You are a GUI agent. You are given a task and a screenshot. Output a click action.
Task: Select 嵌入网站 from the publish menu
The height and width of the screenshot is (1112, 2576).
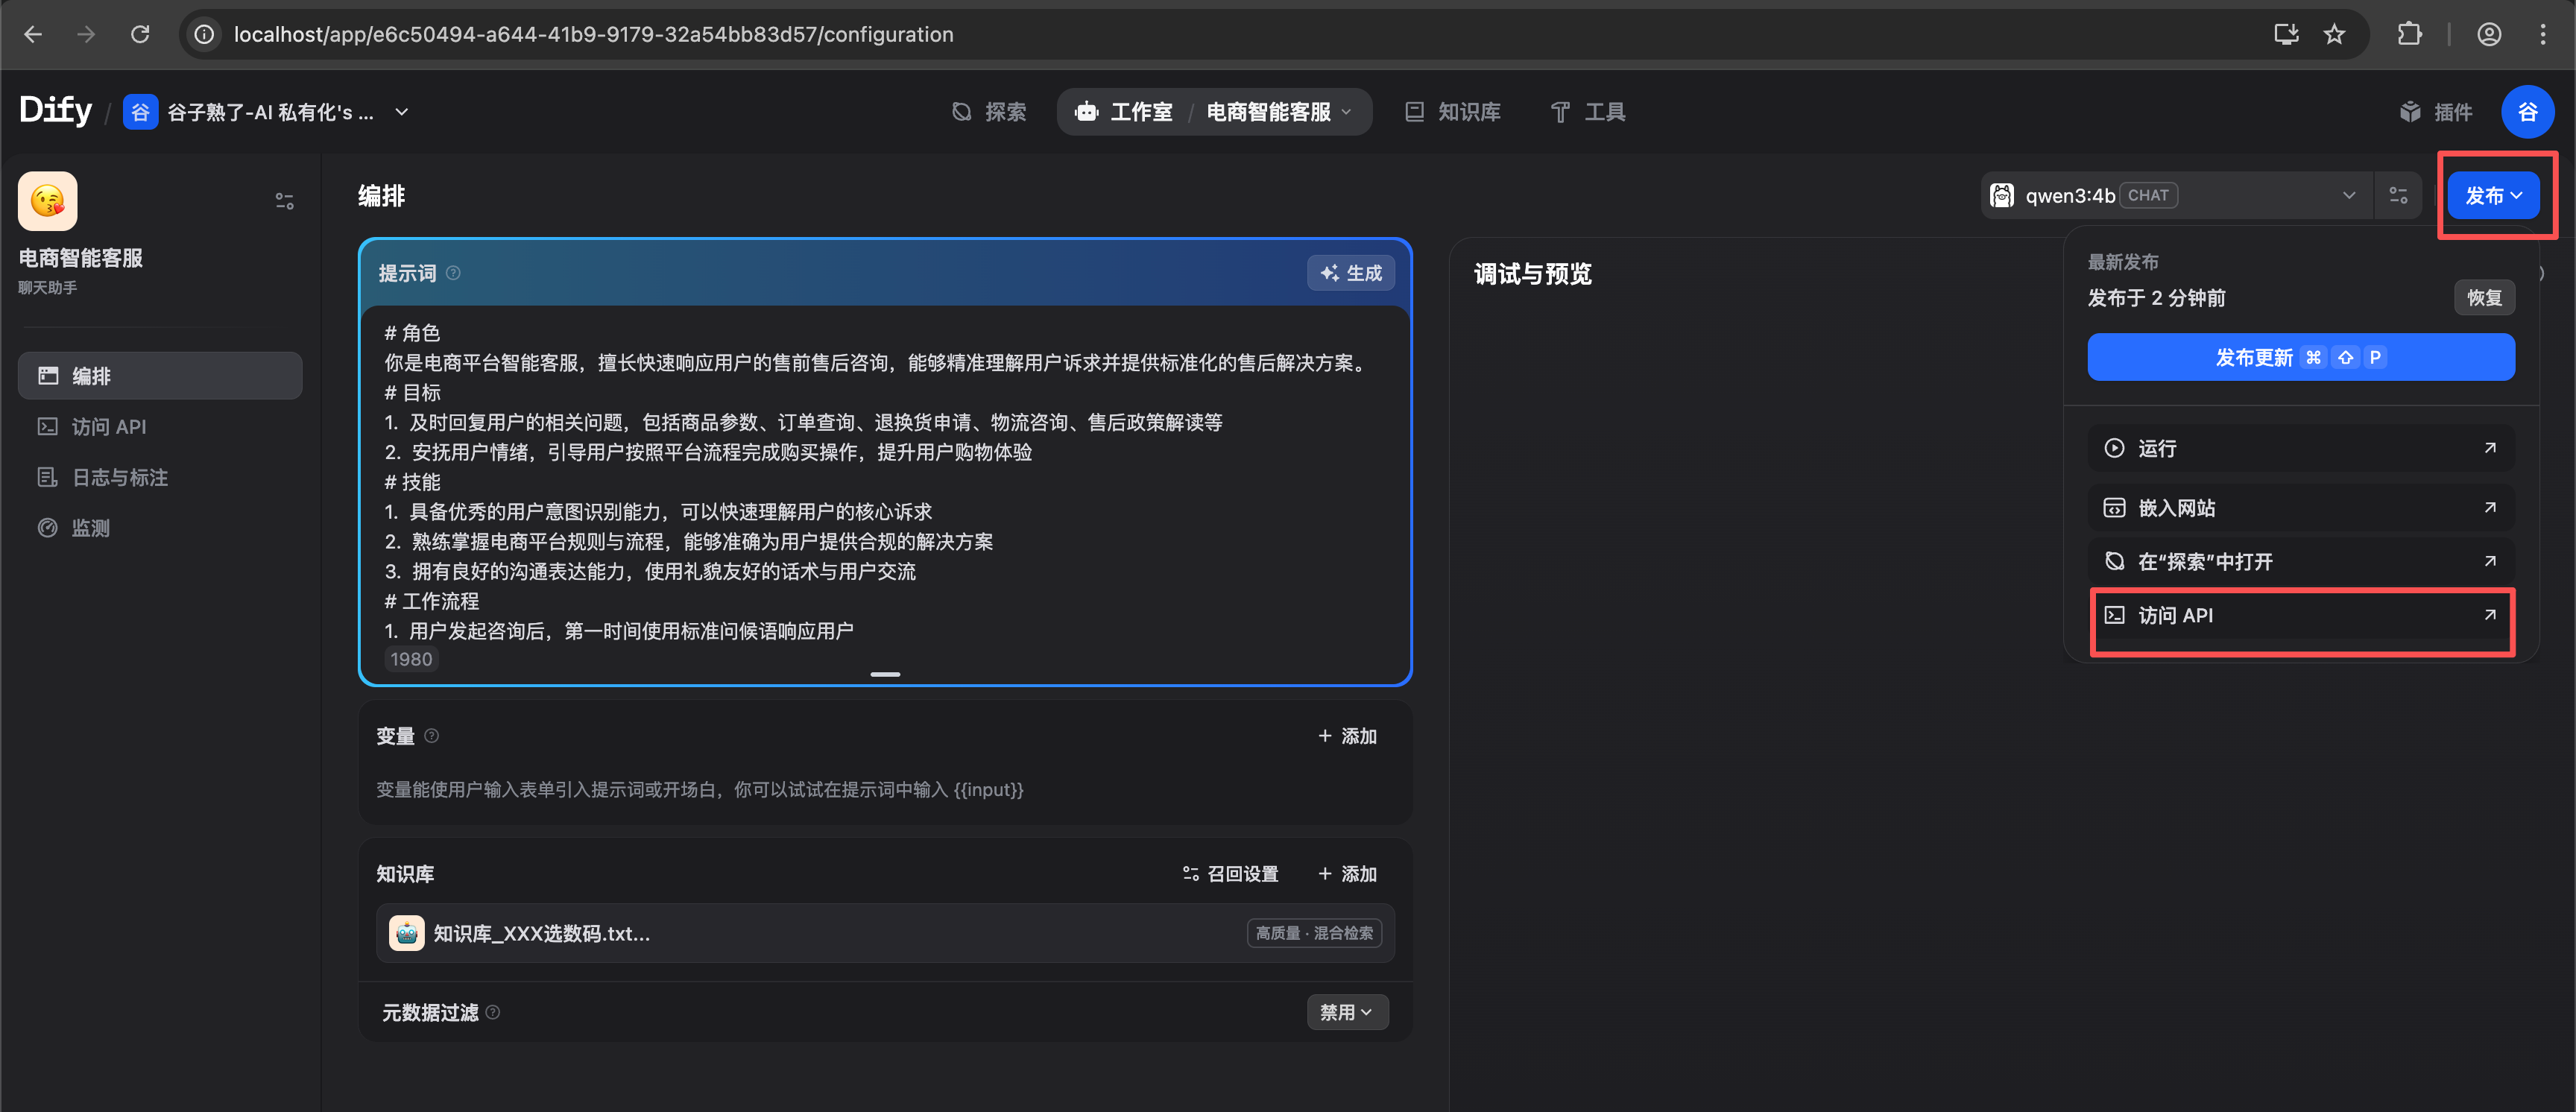[2300, 508]
